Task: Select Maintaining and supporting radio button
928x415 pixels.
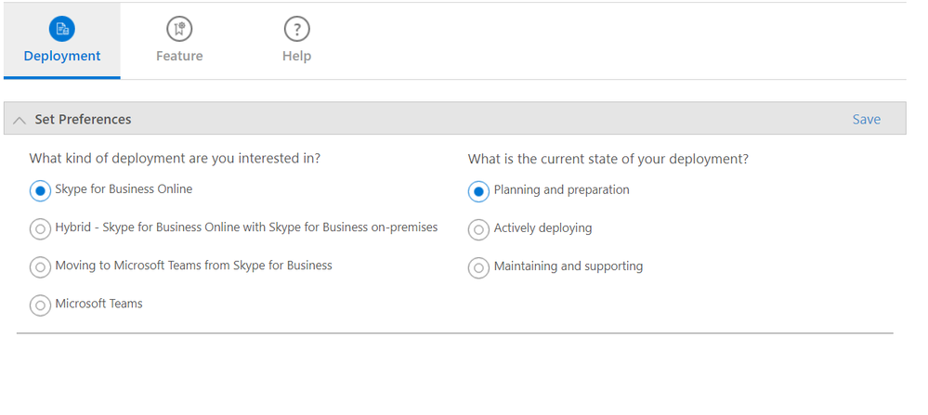Action: tap(478, 267)
